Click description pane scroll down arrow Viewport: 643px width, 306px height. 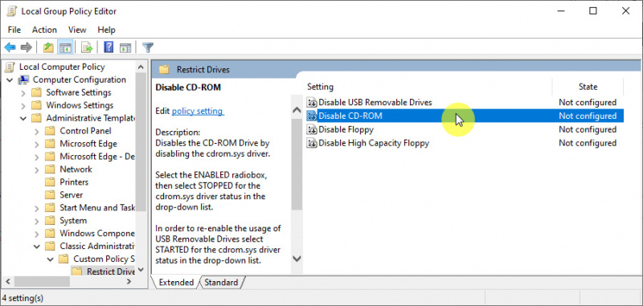pos(297,259)
